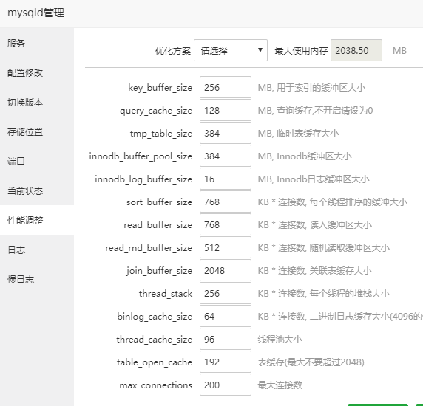Click description 'MB, 用于索引的缓冲区大小'
Image resolution: width=423 pixels, height=406 pixels.
(311, 88)
